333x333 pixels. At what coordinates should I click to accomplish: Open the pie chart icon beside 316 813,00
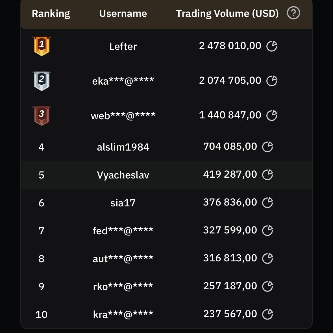tap(267, 258)
